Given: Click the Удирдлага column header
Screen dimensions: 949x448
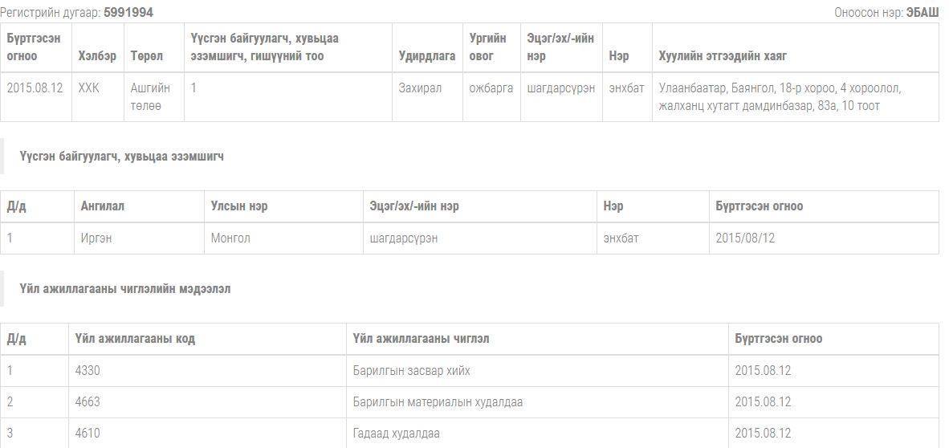Looking at the screenshot, I should [x=427, y=56].
